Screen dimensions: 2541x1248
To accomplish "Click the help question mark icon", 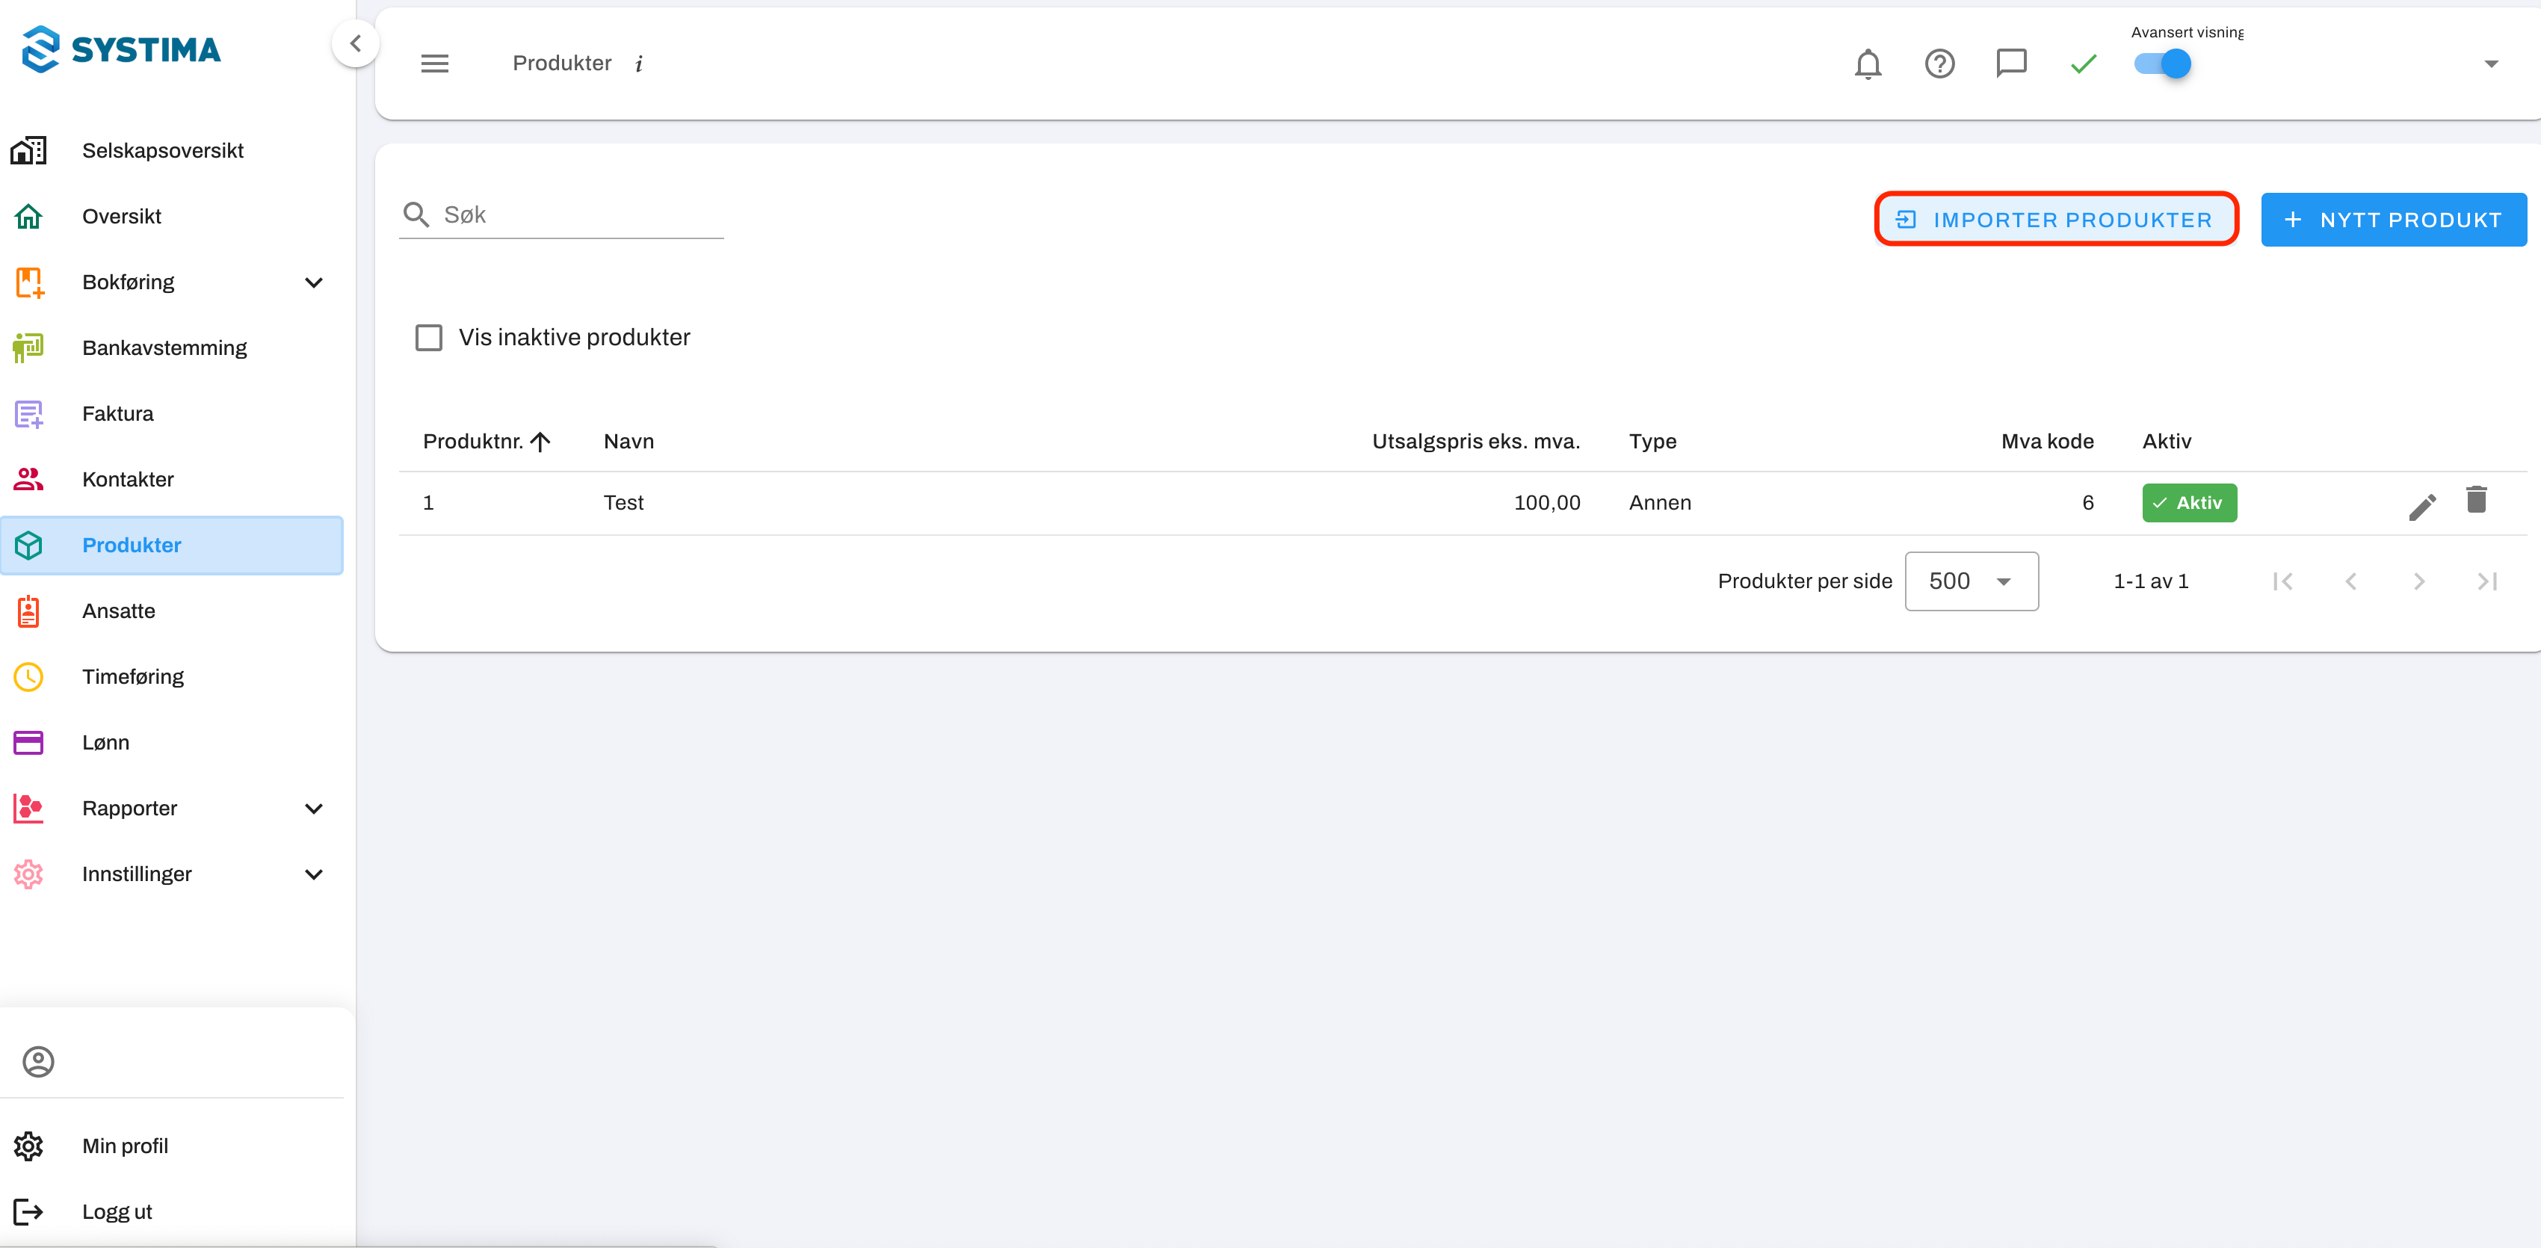I will (x=1939, y=64).
